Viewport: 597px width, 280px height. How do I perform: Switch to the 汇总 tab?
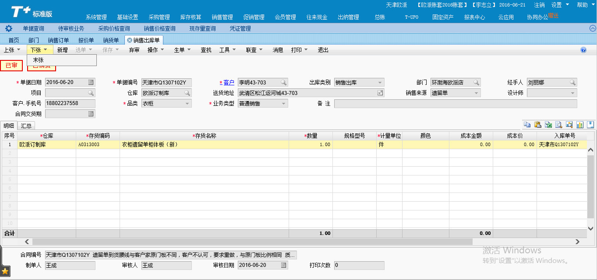pyautogui.click(x=26, y=126)
